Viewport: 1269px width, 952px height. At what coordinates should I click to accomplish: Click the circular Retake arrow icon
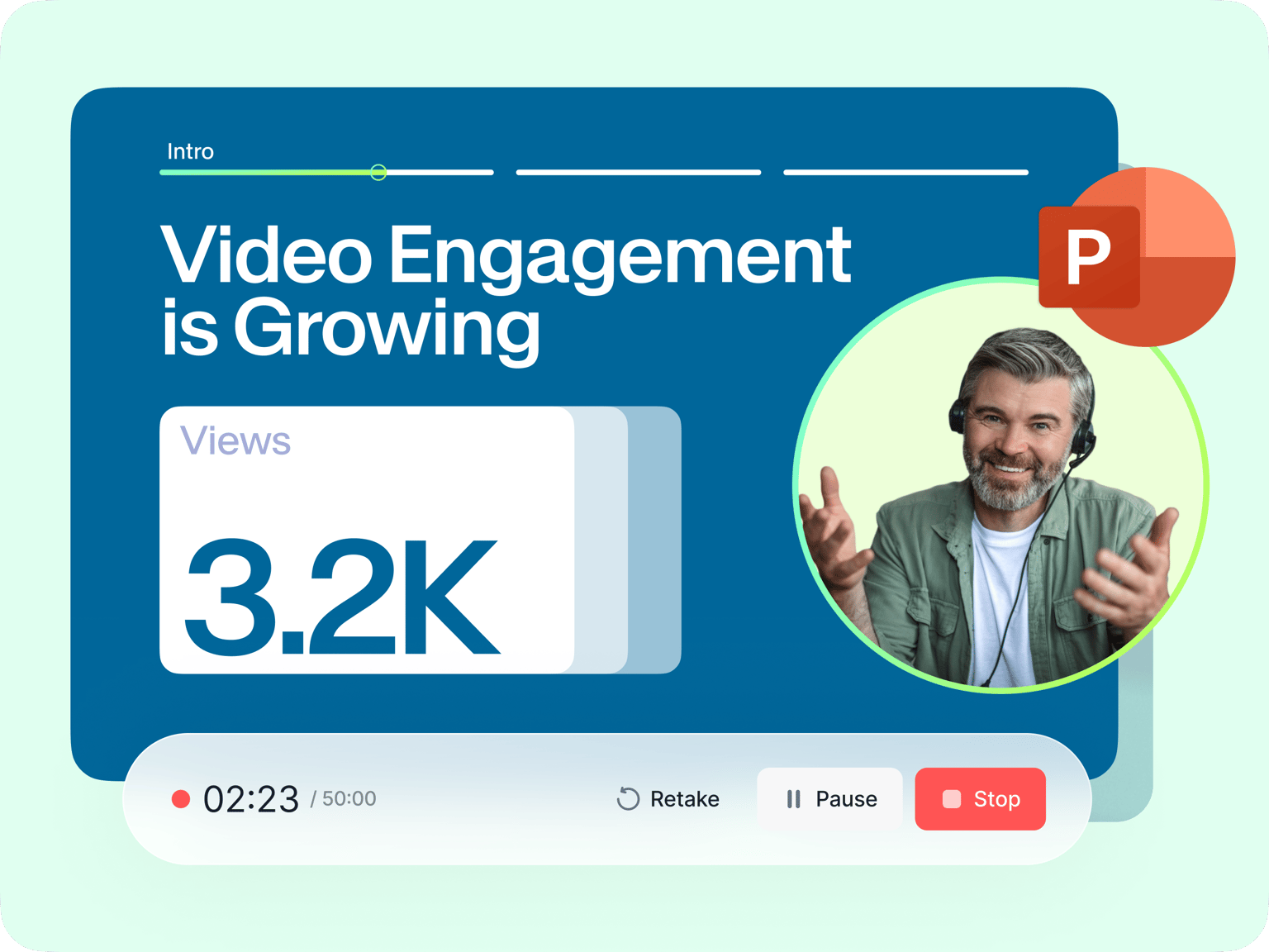[628, 799]
